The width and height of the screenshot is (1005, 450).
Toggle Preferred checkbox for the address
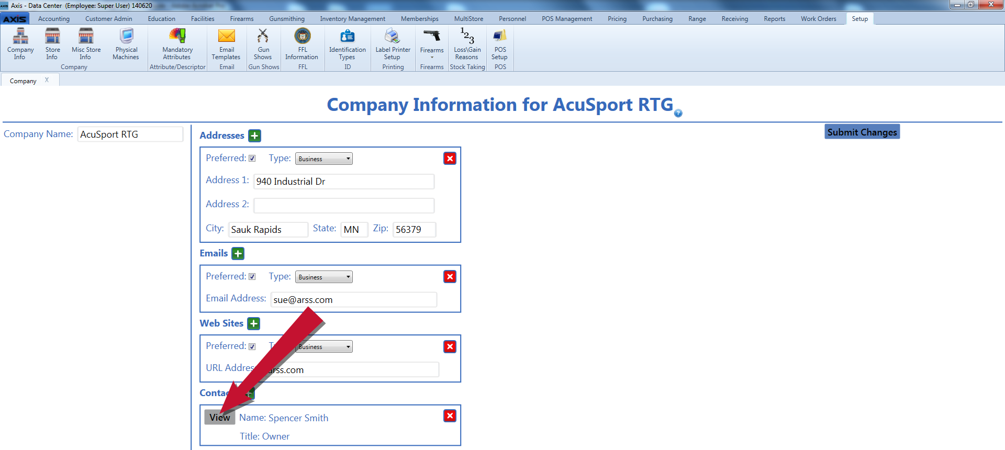point(252,159)
